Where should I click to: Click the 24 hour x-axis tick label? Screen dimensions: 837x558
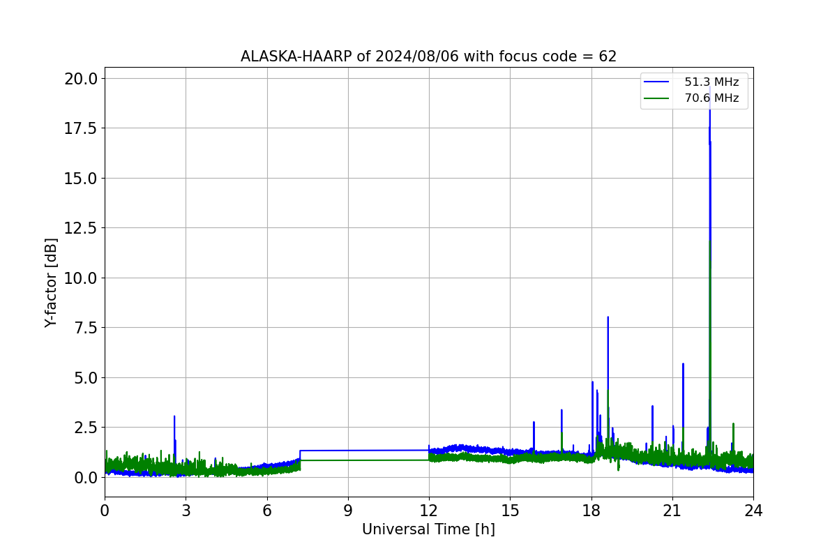click(x=753, y=511)
